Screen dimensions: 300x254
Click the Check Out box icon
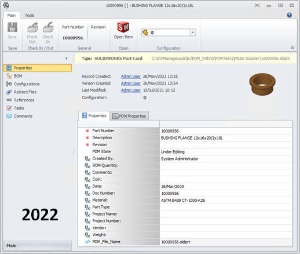tap(32, 27)
